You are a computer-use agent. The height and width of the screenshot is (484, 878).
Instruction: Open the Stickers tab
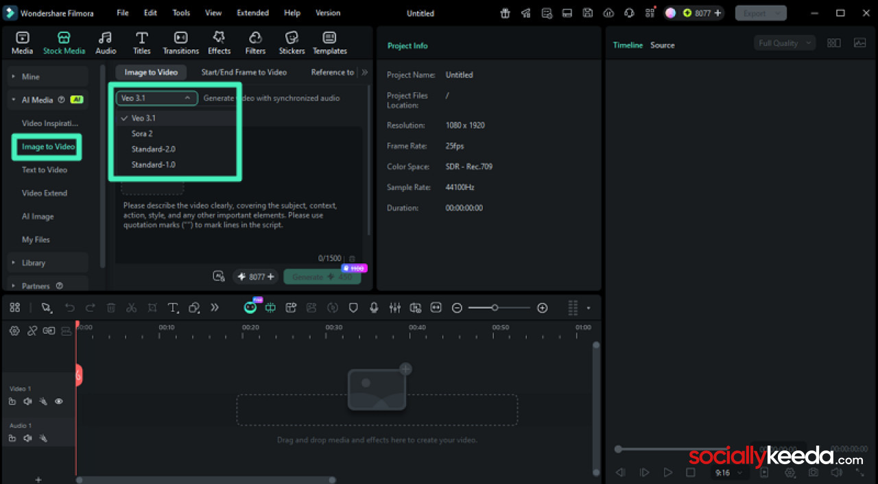coord(292,43)
